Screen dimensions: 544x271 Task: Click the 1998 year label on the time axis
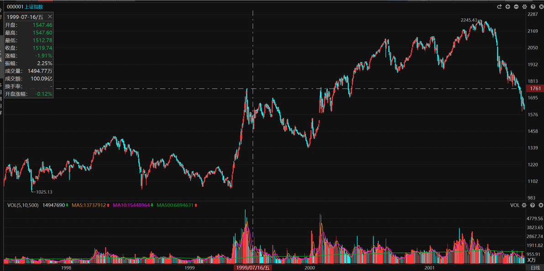pos(66,268)
